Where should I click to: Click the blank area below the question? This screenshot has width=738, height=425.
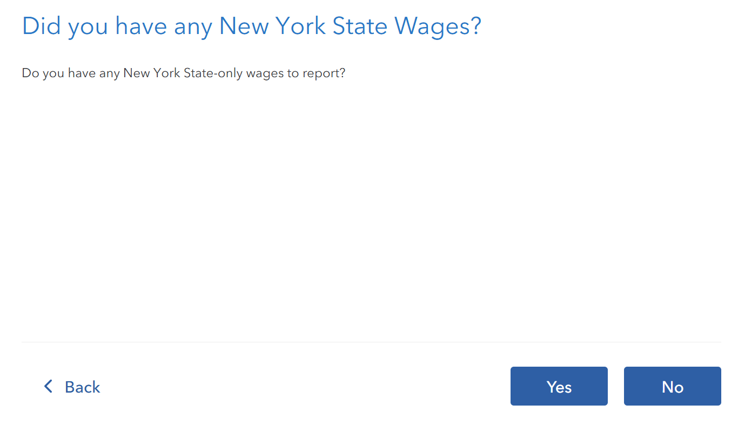tap(371, 211)
